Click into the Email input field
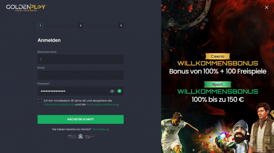The height and width of the screenshot is (153, 274). click(81, 75)
